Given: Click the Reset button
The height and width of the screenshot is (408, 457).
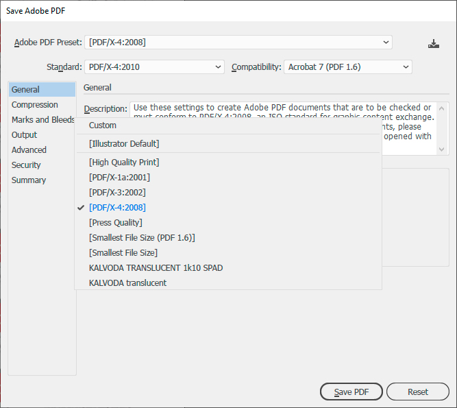Looking at the screenshot, I should pos(418,392).
